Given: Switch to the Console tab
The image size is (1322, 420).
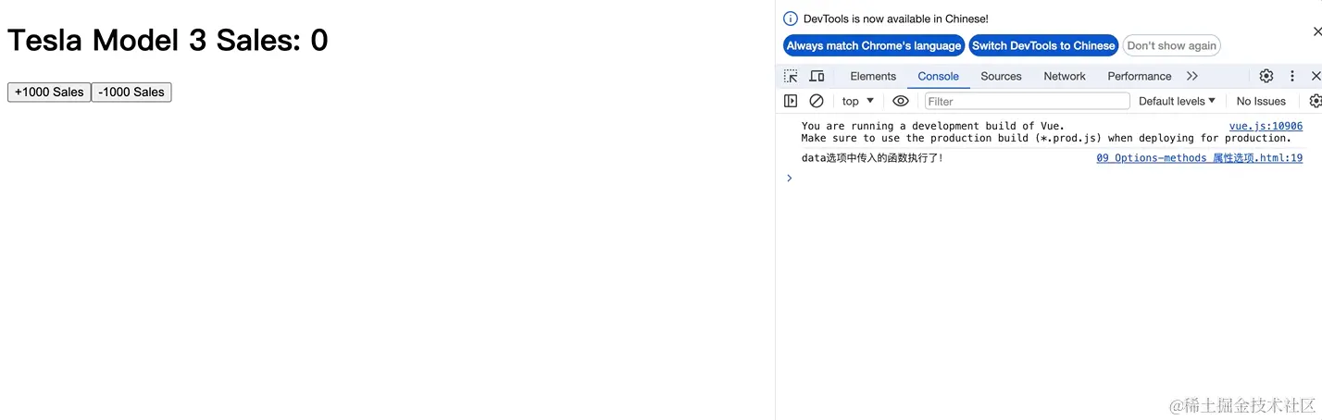Looking at the screenshot, I should click(x=938, y=76).
